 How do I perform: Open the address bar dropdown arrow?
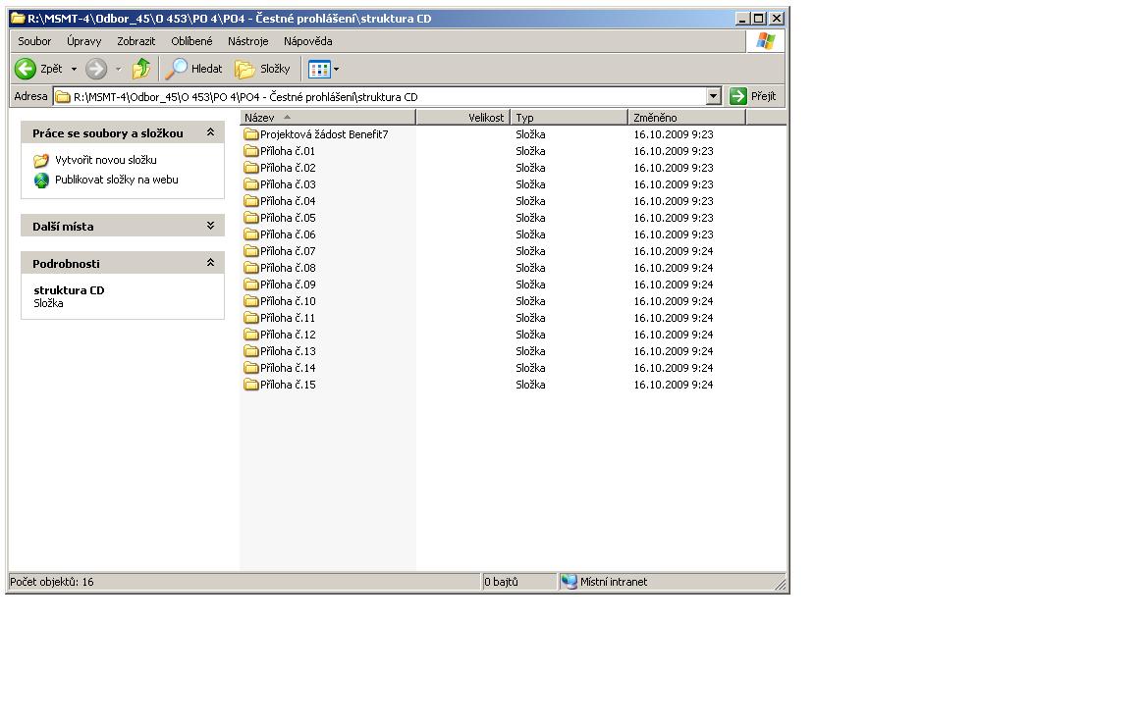click(x=714, y=96)
